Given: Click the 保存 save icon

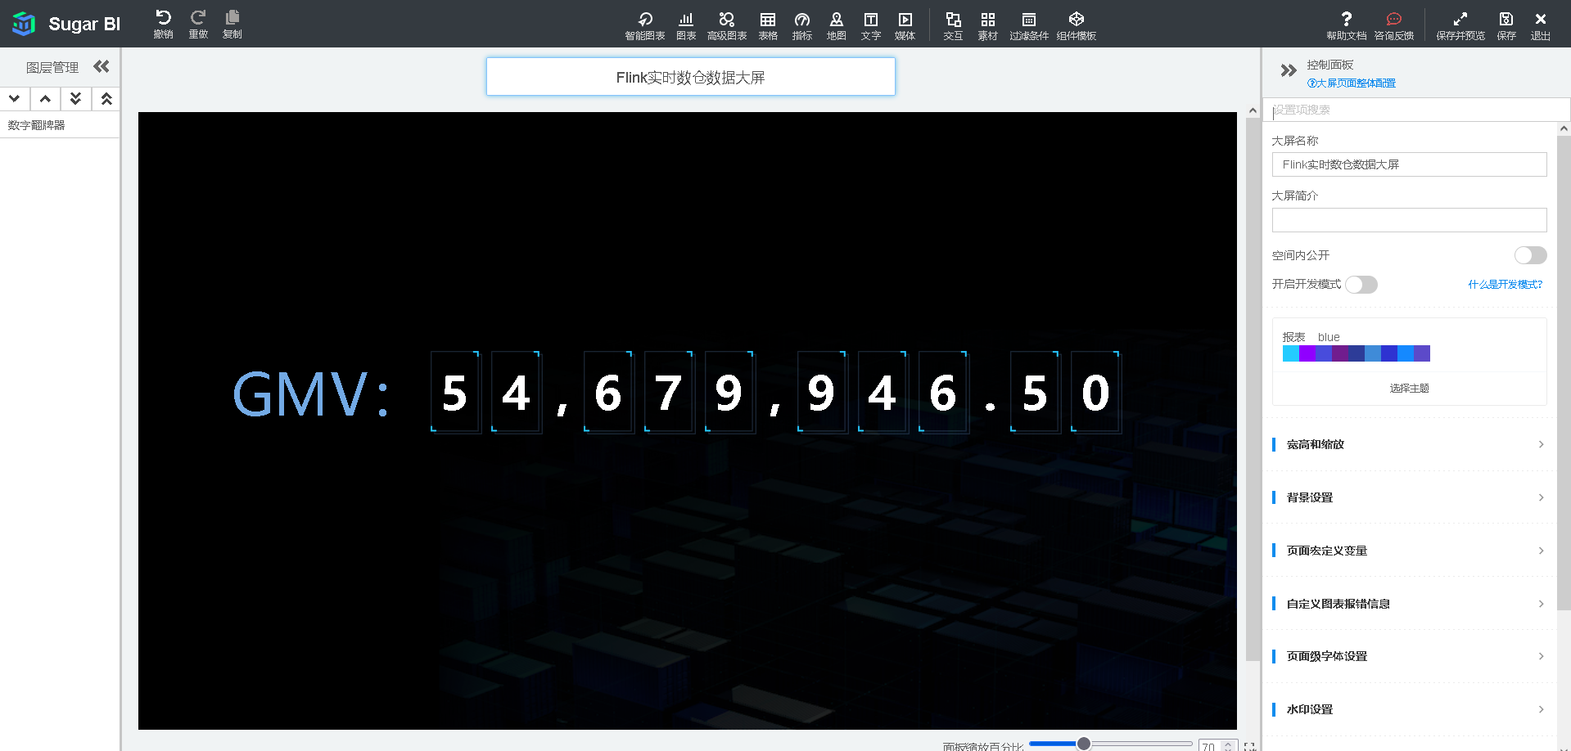Looking at the screenshot, I should click(x=1506, y=25).
